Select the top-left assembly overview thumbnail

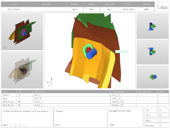(22, 32)
